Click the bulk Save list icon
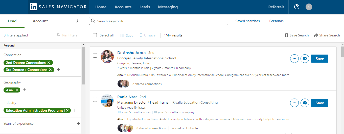This screenshot has width=344, height=134. [x=122, y=35]
